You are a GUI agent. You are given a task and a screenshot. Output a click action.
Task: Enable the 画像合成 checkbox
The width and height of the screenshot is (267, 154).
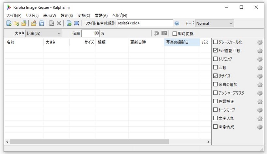coord(215,127)
